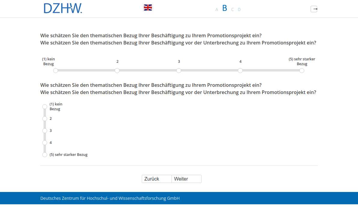Select option 2 in vertical list
Viewport: 358px width, 207px height.
(45, 119)
